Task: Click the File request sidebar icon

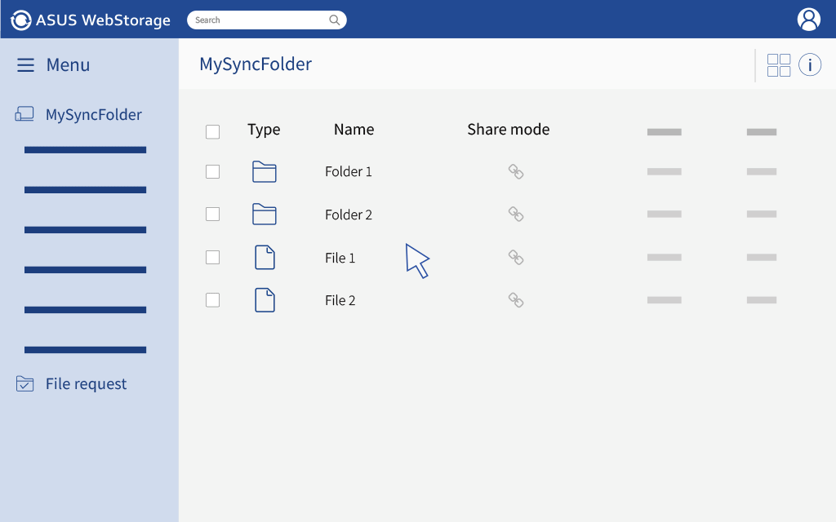Action: [24, 383]
